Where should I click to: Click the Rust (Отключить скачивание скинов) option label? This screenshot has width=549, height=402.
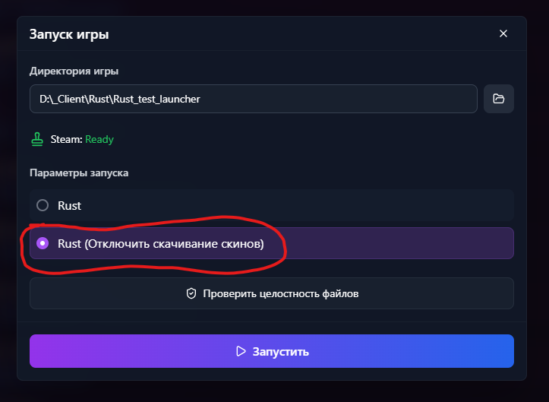tap(160, 243)
